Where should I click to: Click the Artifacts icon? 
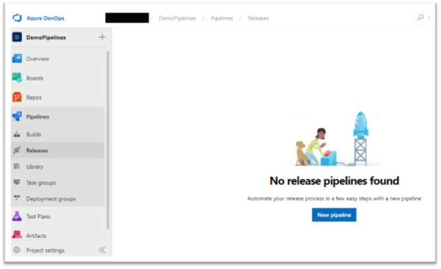click(17, 234)
